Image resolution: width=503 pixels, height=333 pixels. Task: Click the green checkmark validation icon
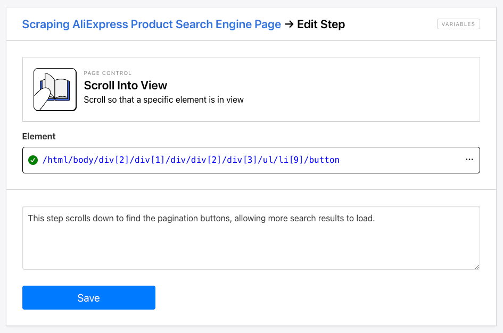point(33,160)
